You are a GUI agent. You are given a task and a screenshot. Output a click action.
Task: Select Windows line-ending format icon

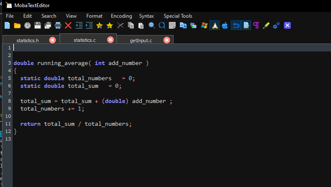coord(204,25)
